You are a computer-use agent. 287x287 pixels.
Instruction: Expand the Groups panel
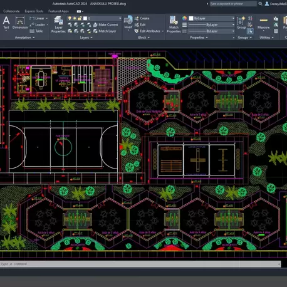[x=244, y=38]
